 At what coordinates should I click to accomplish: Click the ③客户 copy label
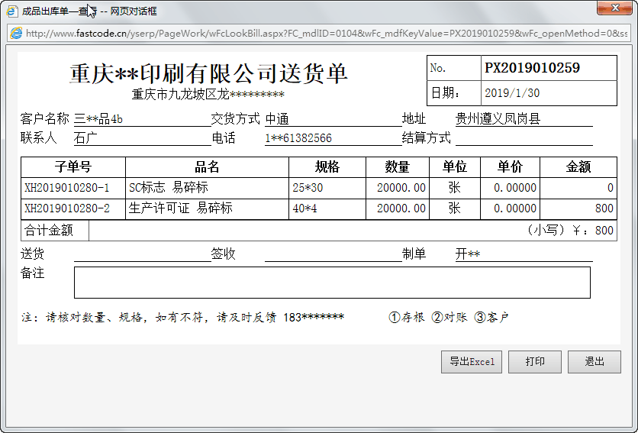(492, 318)
